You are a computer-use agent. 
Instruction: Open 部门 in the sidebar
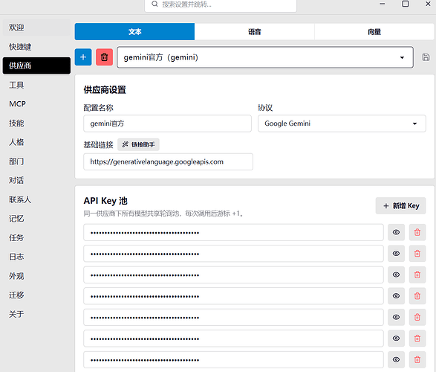point(36,161)
